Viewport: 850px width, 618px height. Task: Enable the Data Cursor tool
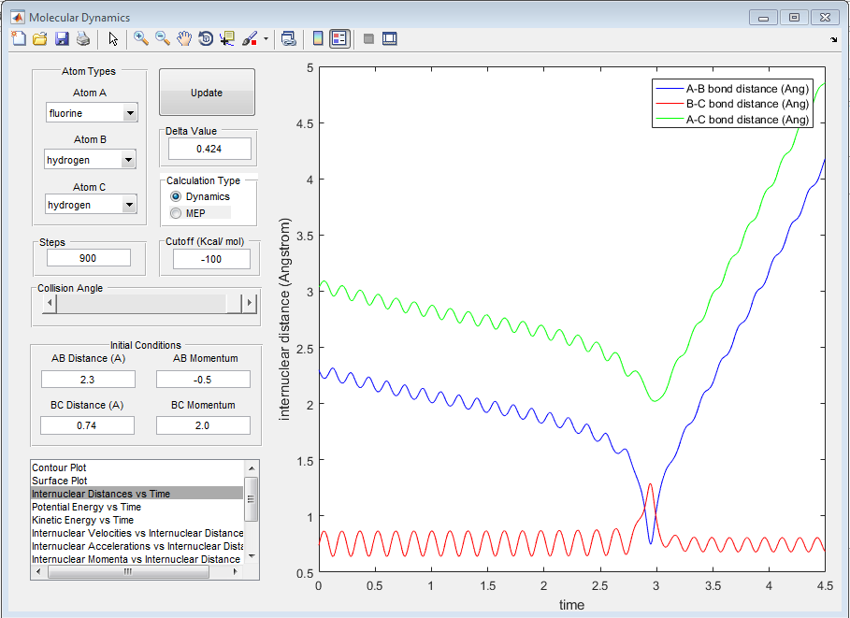point(227,38)
